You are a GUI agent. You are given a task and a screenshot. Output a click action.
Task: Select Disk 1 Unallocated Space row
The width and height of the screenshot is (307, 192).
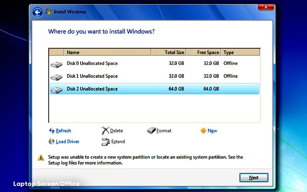155,76
